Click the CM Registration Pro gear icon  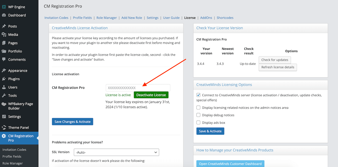4,136
